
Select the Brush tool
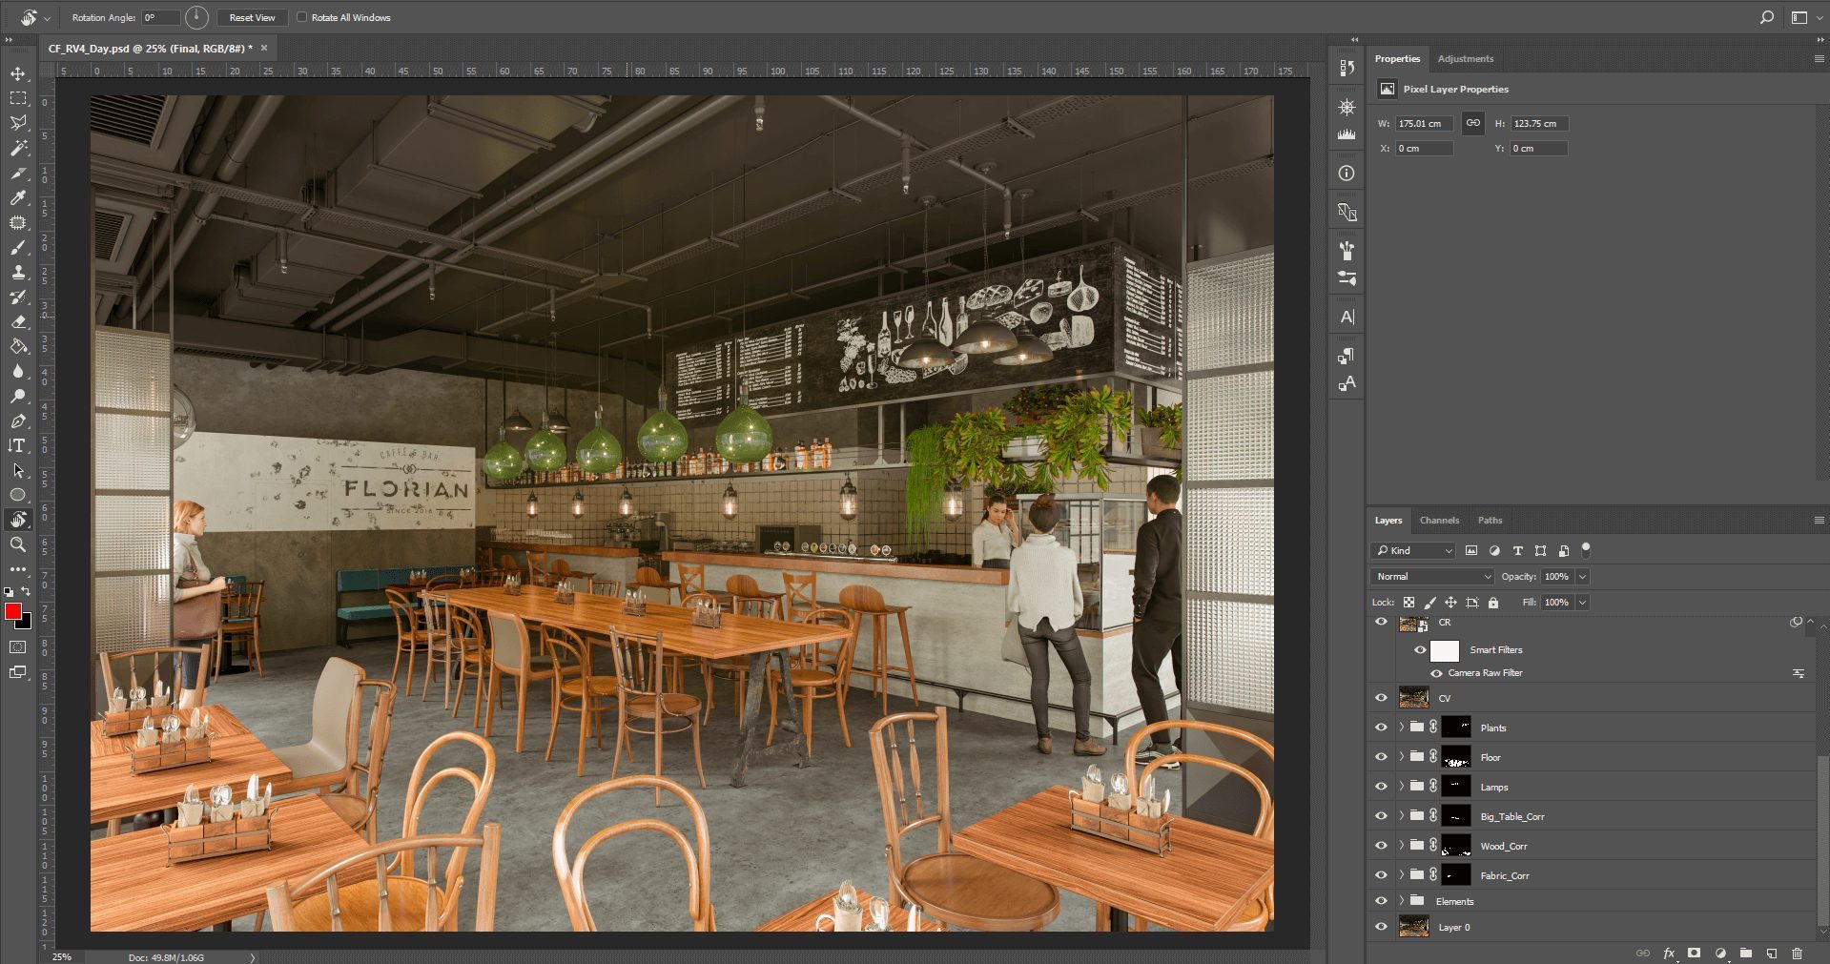[18, 247]
